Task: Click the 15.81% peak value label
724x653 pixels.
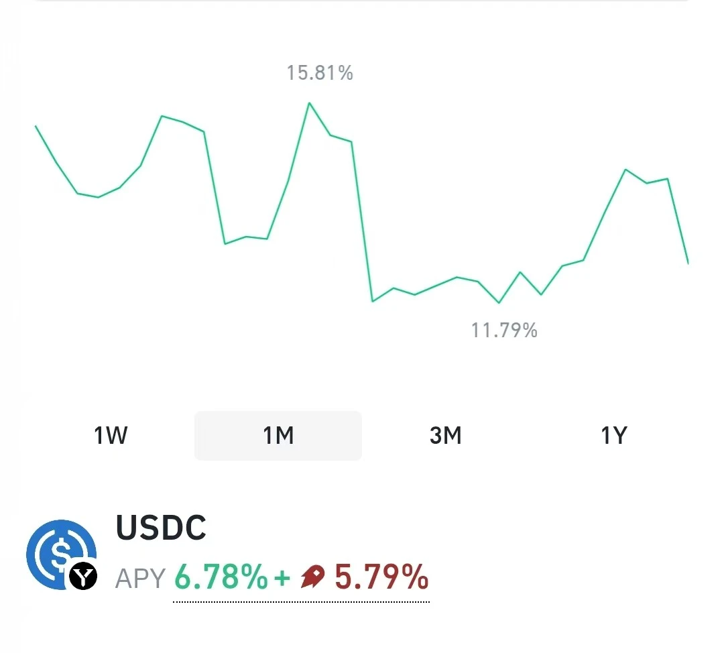Action: point(320,72)
